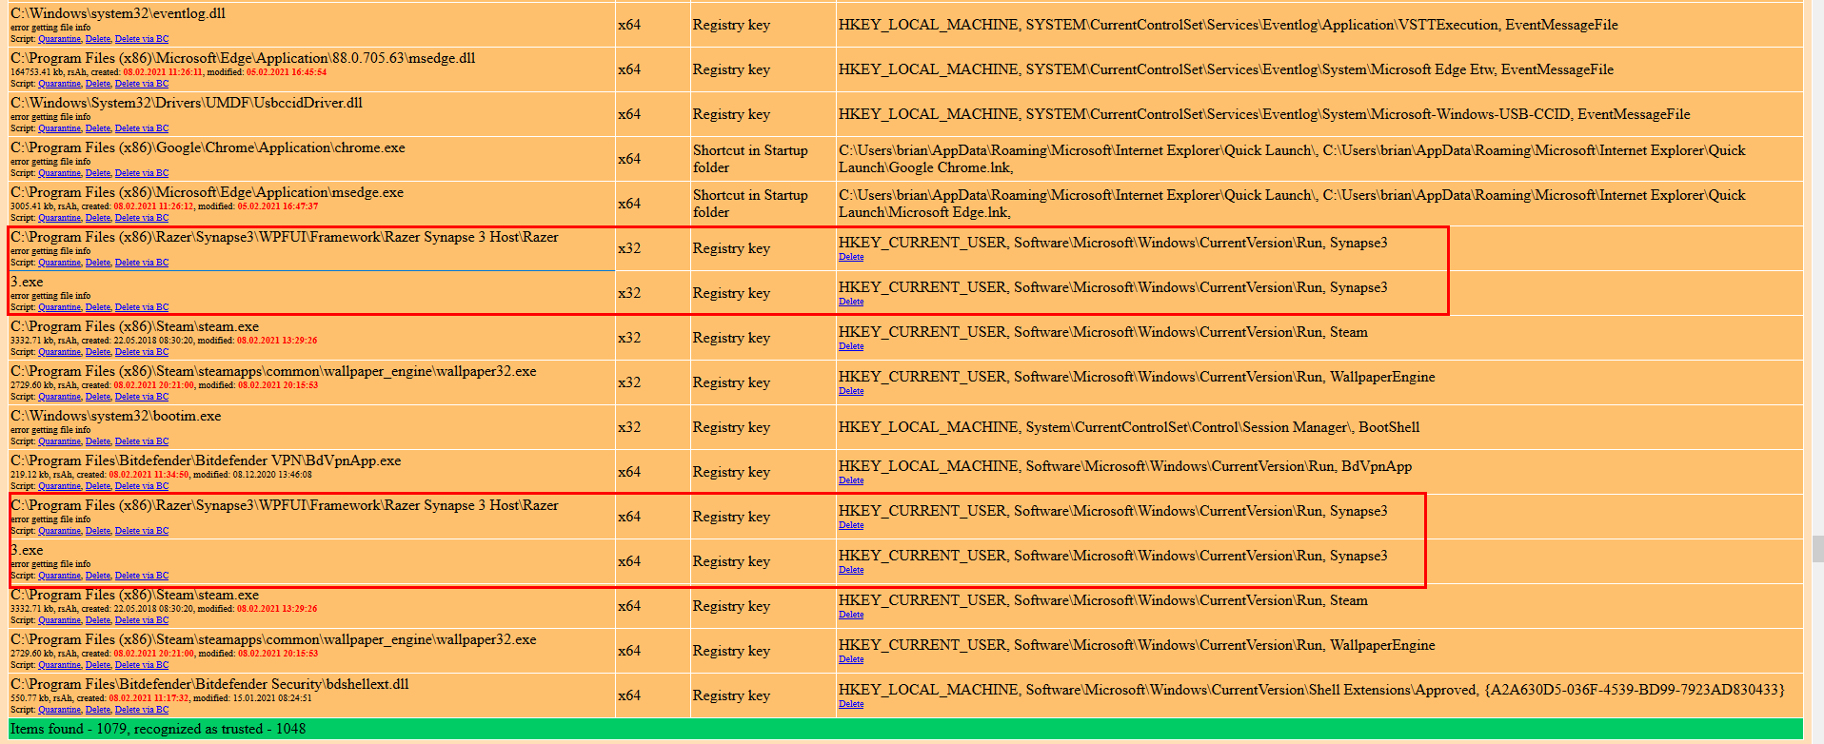
Task: Click the Microsoft Edge.lnk Quick Launch path
Action: point(1292,204)
